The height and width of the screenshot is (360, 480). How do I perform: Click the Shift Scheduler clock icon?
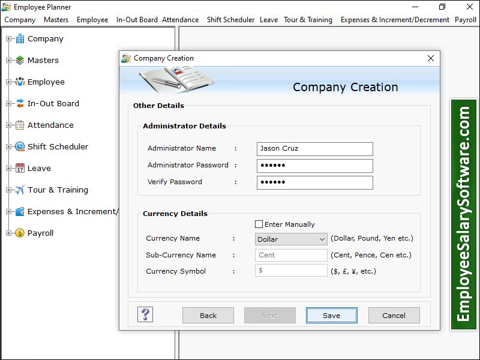click(20, 147)
